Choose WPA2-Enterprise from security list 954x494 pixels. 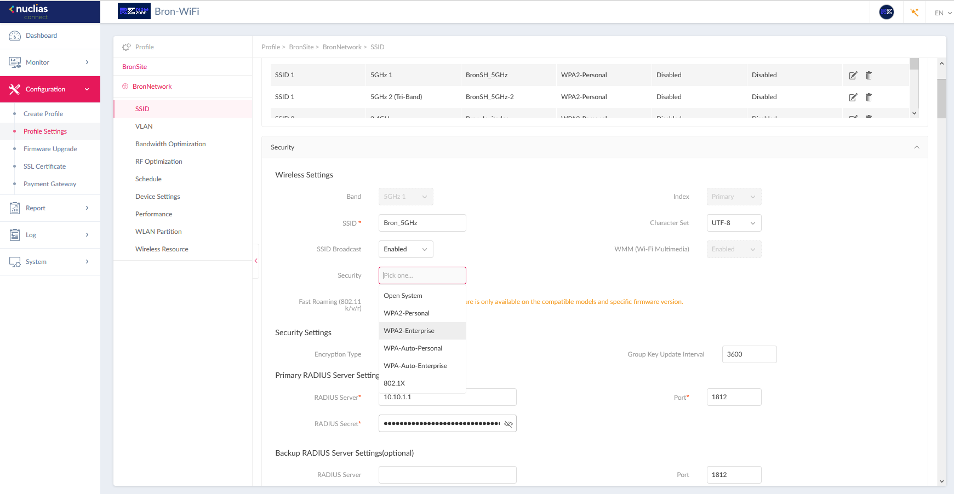(x=409, y=331)
